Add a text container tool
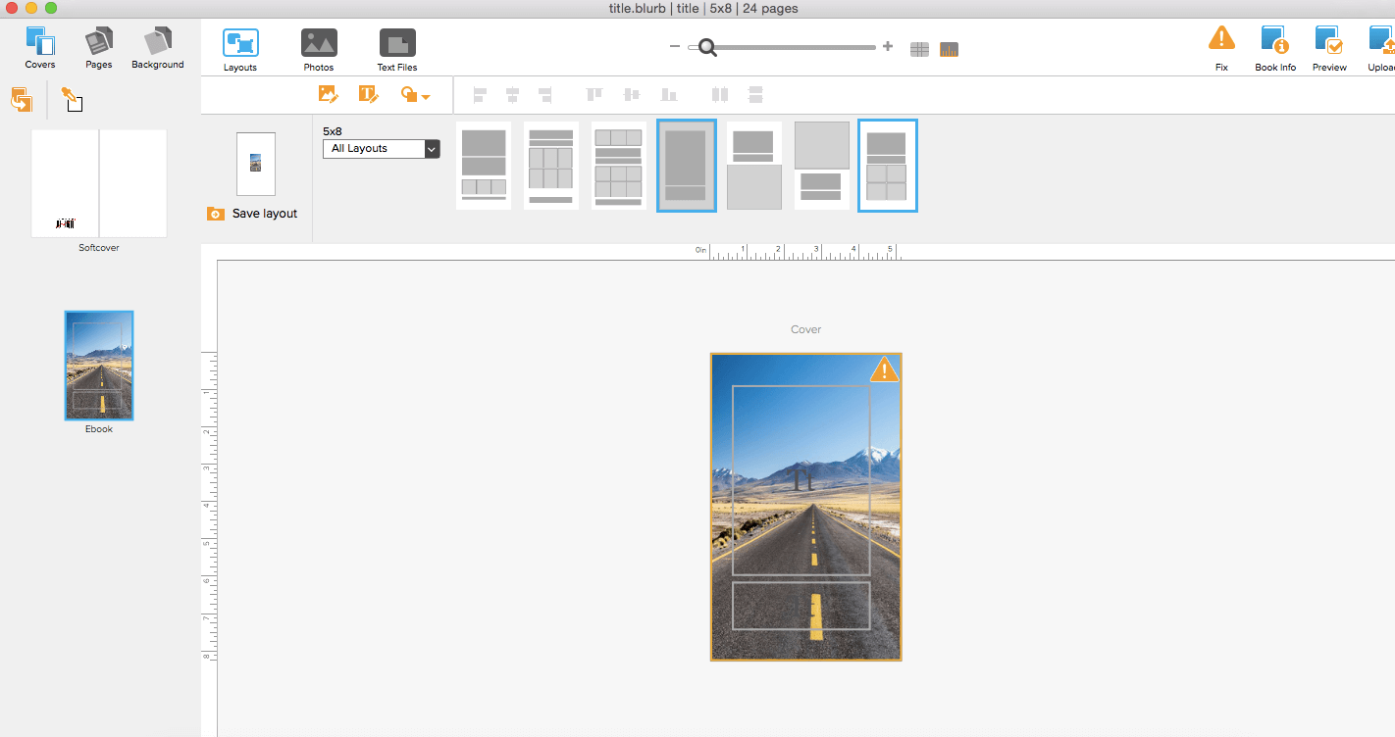This screenshot has height=737, width=1395. 368,94
